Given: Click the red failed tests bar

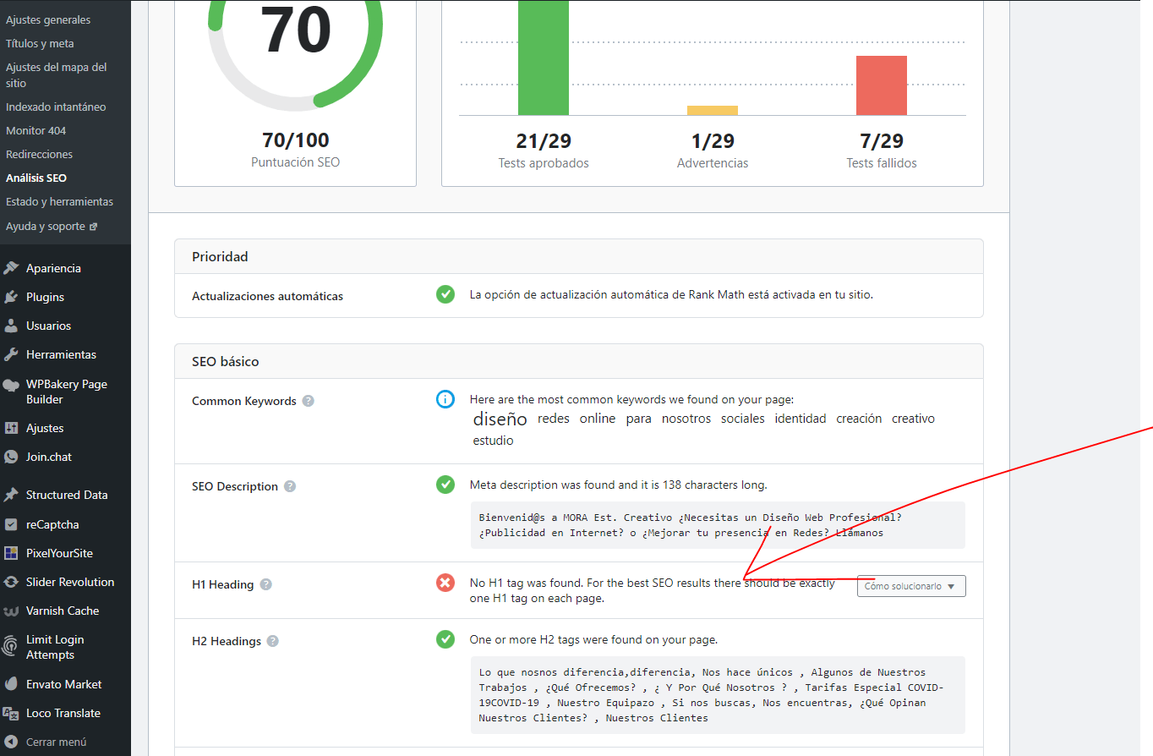Looking at the screenshot, I should (882, 85).
